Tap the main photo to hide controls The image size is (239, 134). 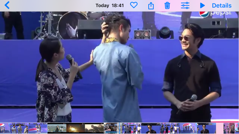tap(119, 67)
